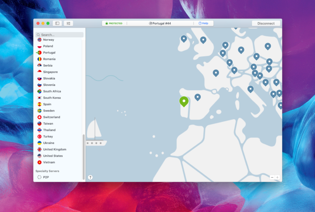This screenshot has width=315, height=212.
Task: Zoom in the map with plus
Action: pyautogui.click(x=277, y=177)
